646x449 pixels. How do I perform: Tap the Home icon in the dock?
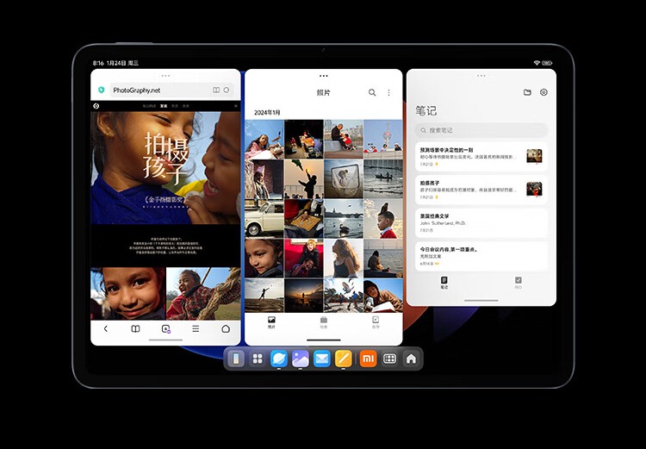click(x=411, y=359)
